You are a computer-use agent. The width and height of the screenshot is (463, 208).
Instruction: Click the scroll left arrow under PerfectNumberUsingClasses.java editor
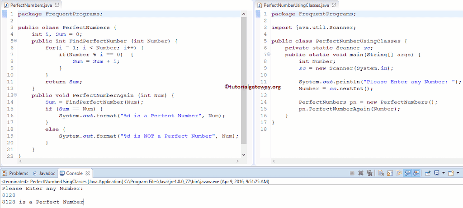274,161
